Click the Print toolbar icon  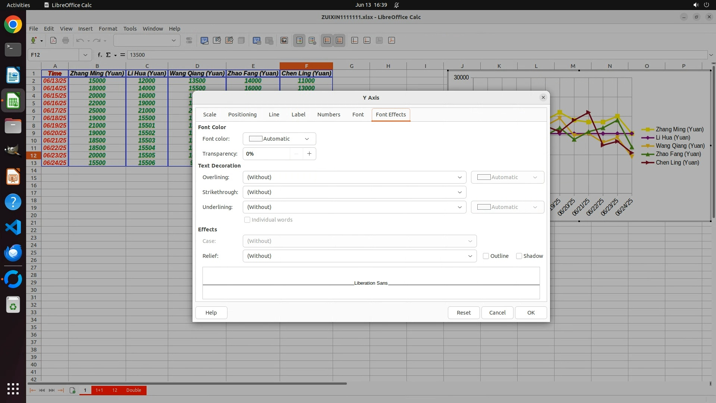coord(66,40)
